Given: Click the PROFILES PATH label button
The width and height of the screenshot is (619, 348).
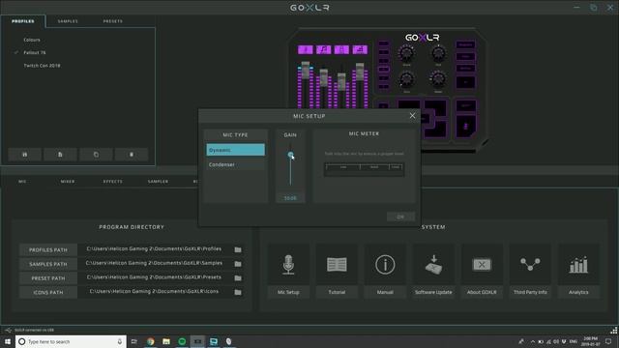Looking at the screenshot, I should point(48,249).
